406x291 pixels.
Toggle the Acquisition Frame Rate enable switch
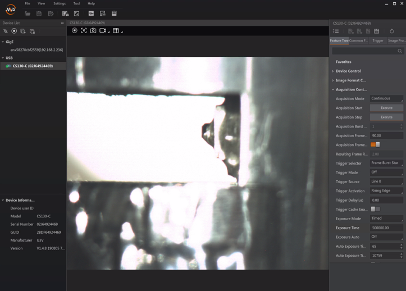pyautogui.click(x=375, y=145)
